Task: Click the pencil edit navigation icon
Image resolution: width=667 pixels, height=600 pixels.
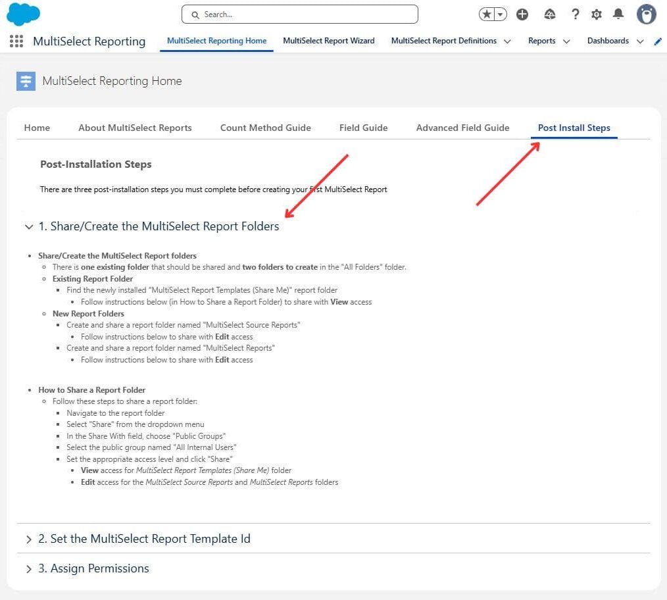Action: pos(658,41)
